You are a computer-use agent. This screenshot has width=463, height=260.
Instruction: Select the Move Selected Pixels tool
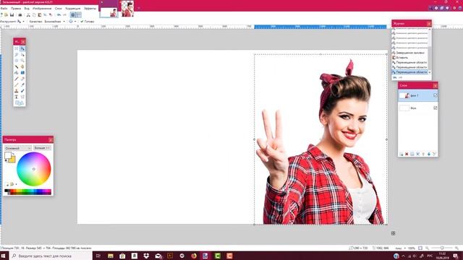point(22,48)
